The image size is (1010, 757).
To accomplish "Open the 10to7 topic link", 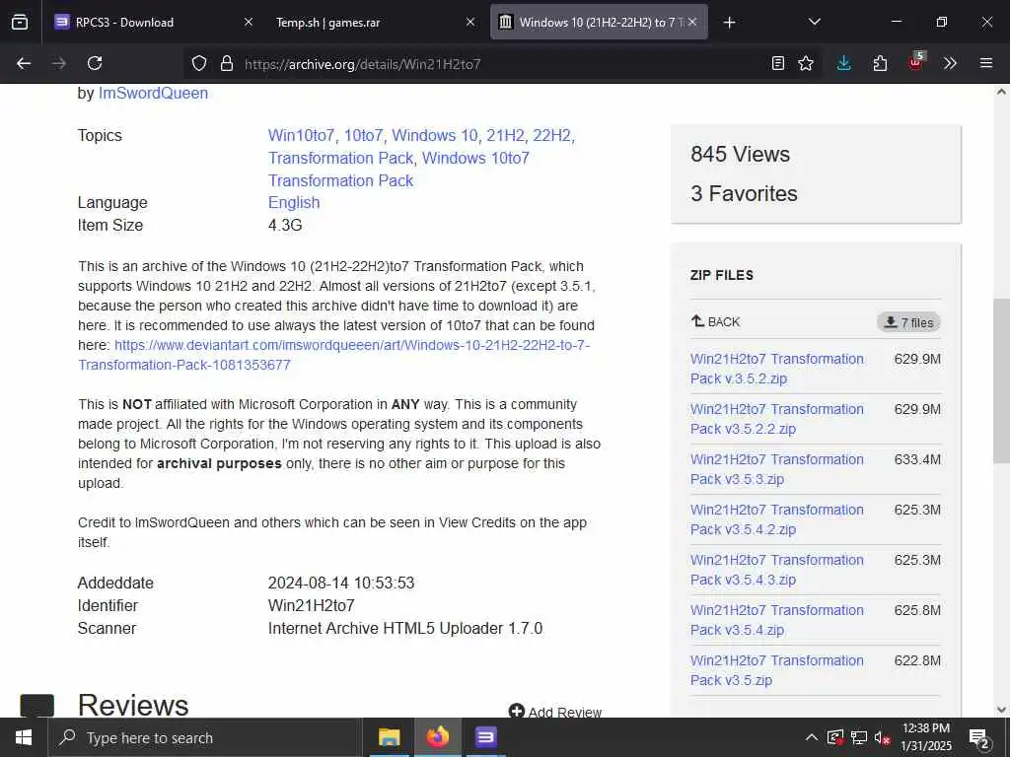I will tap(363, 135).
